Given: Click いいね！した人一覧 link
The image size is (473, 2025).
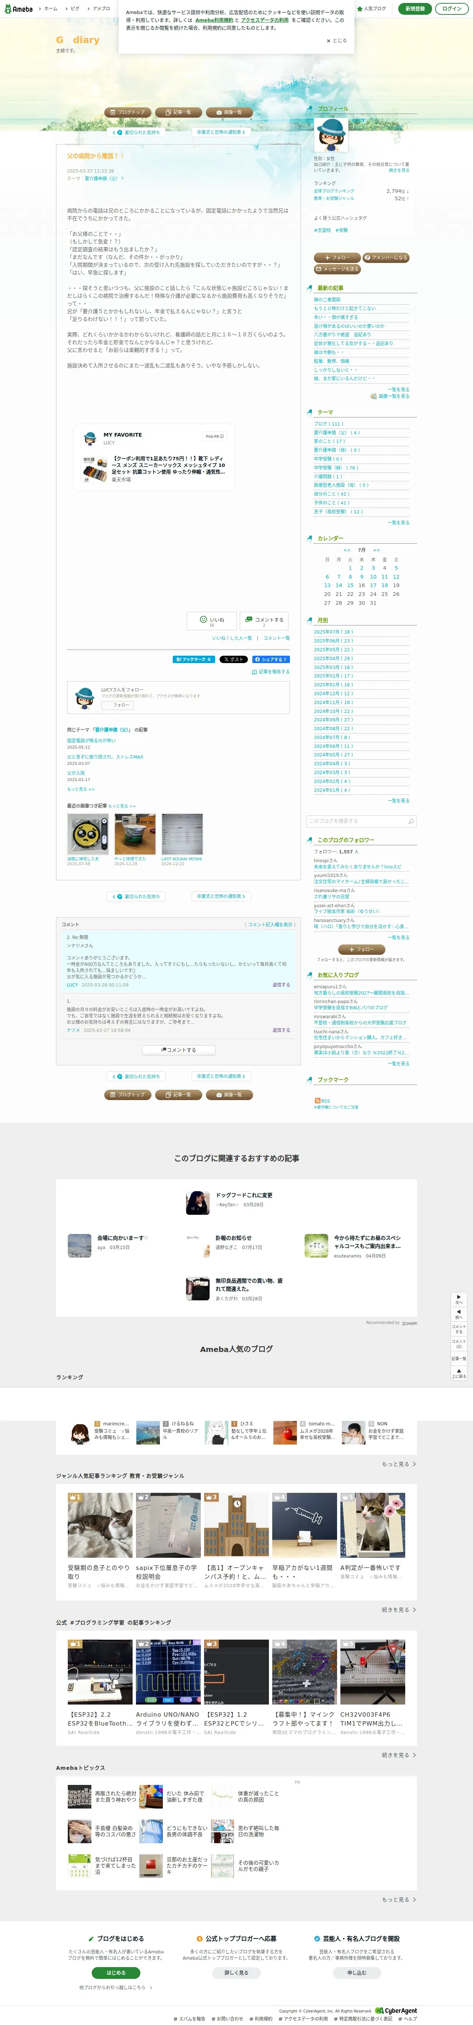Looking at the screenshot, I should [232, 638].
